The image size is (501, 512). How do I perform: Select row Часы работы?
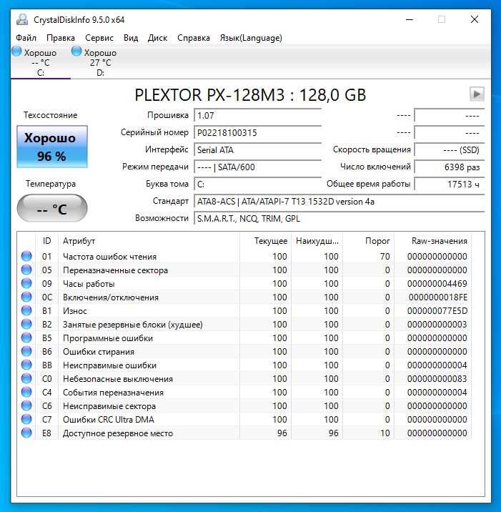pyautogui.click(x=244, y=283)
